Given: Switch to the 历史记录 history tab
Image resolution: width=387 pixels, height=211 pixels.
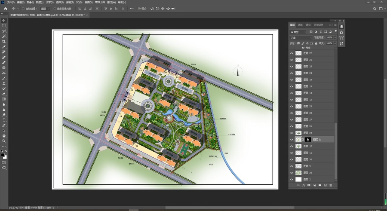Looking at the screenshot, I should pyautogui.click(x=319, y=25).
